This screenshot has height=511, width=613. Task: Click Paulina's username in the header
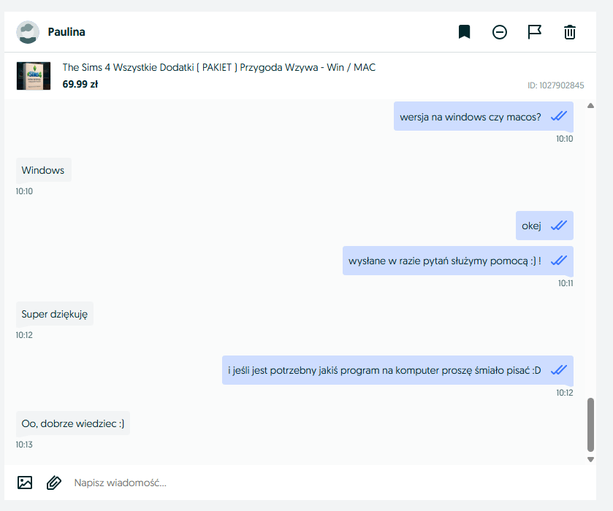click(66, 32)
